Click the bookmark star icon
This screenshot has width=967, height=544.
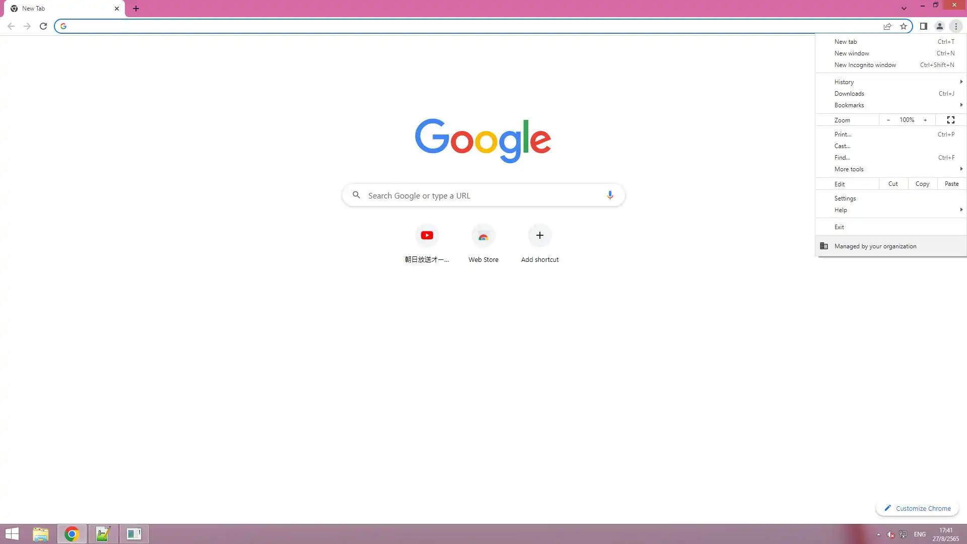pos(904,26)
